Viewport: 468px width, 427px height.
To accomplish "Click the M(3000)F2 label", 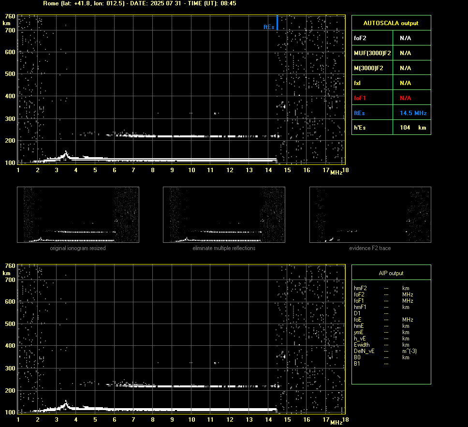I will click(x=368, y=68).
